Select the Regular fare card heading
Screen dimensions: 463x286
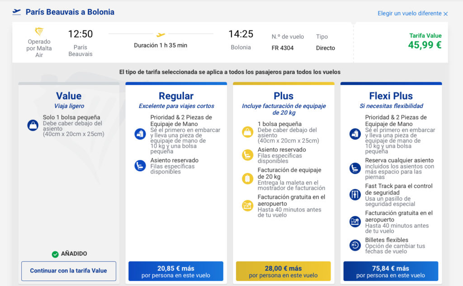pyautogui.click(x=176, y=96)
